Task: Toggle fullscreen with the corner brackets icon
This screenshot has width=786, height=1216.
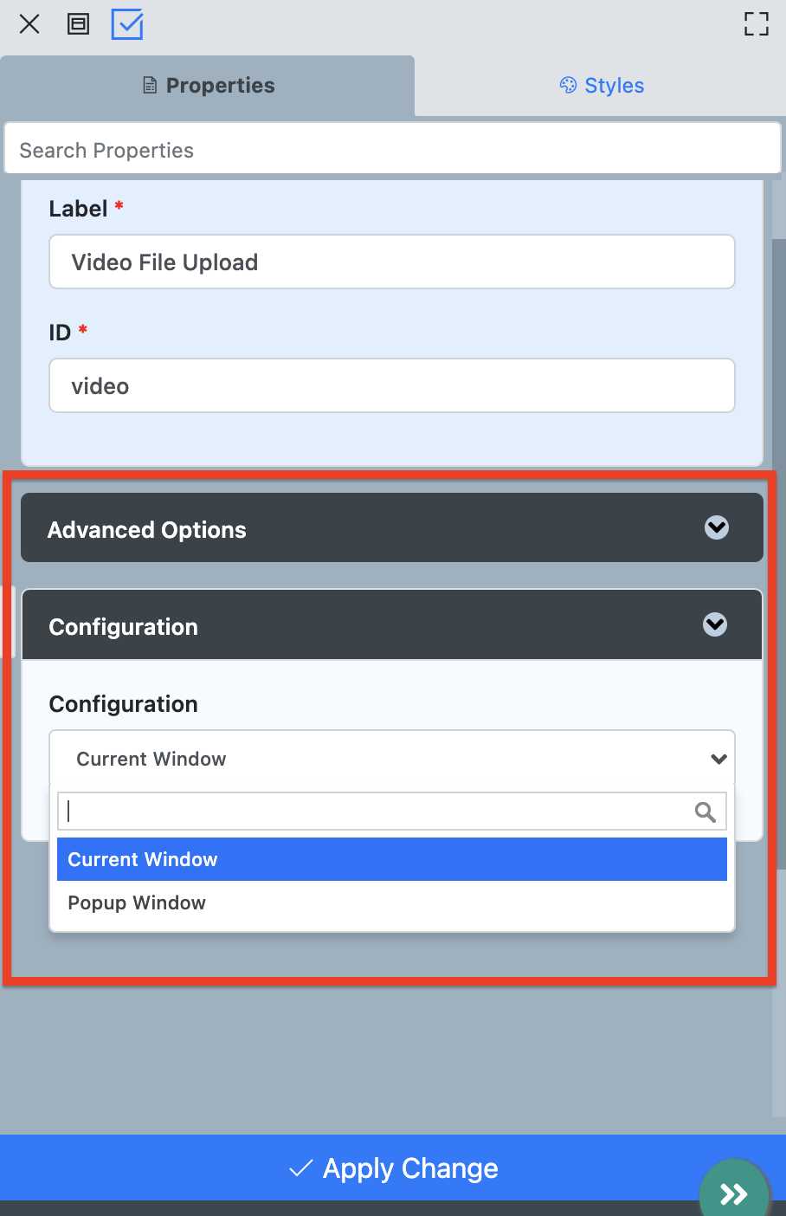Action: click(756, 24)
